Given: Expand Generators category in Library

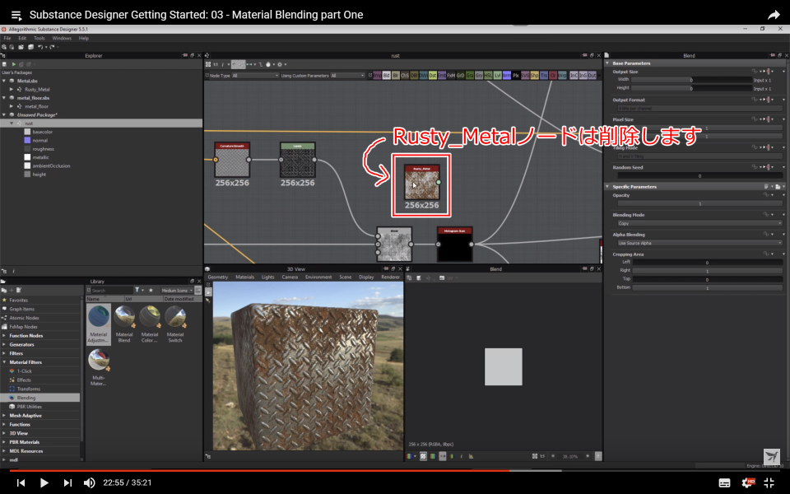Looking at the screenshot, I should (x=5, y=345).
